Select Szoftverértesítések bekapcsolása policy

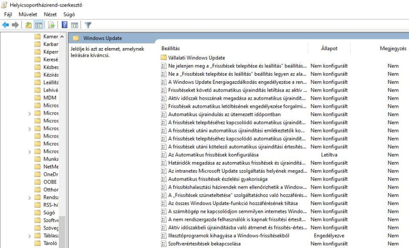[204, 243]
